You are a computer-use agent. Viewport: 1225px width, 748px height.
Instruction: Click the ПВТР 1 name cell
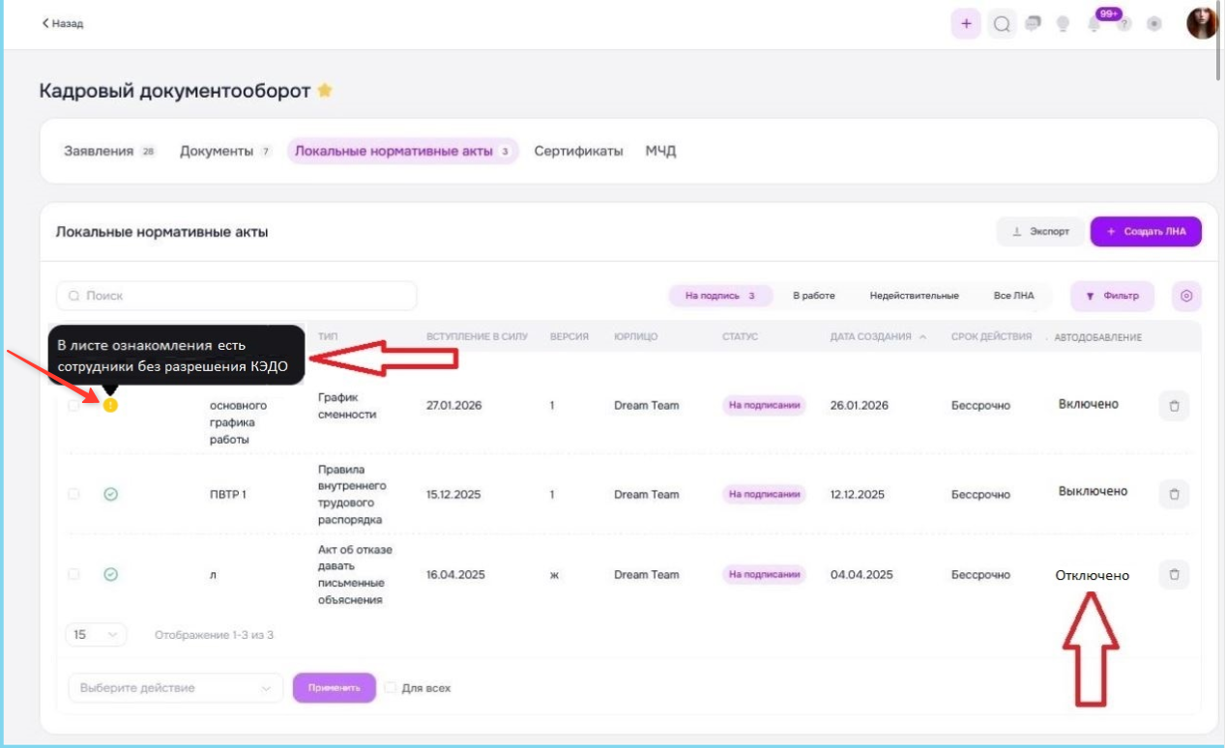click(x=228, y=495)
